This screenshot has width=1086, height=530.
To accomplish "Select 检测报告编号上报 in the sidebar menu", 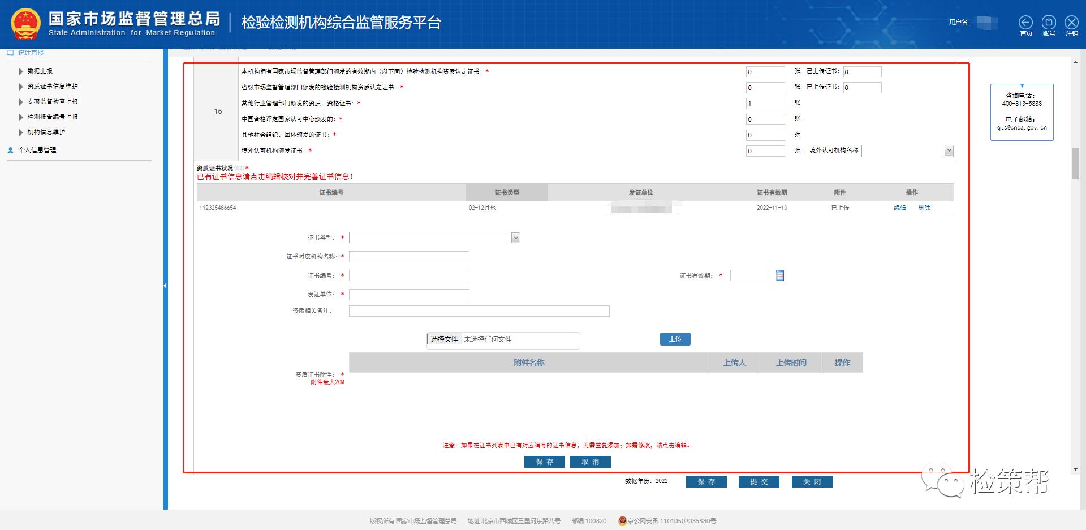I will pos(53,117).
